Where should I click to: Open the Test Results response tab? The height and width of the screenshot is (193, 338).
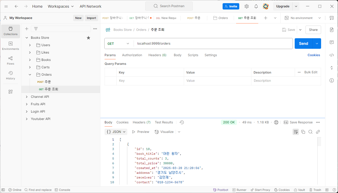(x=164, y=122)
